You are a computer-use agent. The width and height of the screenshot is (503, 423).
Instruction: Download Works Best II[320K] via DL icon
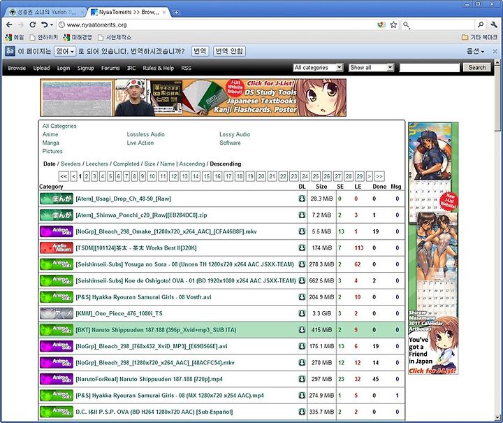tap(302, 248)
